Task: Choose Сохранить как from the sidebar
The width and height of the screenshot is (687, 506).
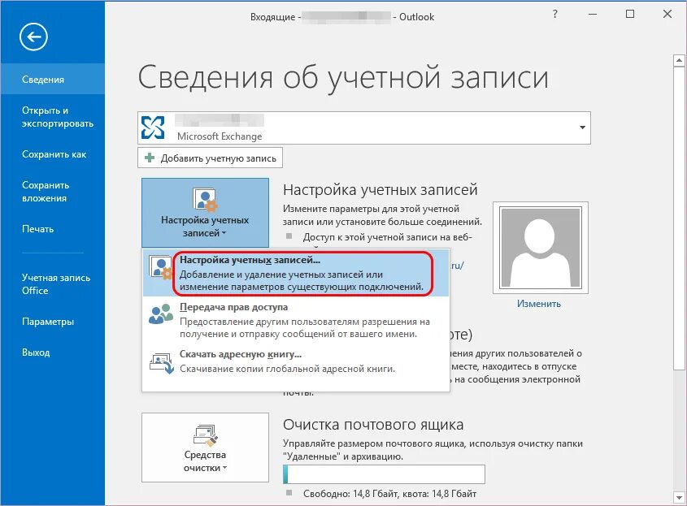Action: click(53, 154)
